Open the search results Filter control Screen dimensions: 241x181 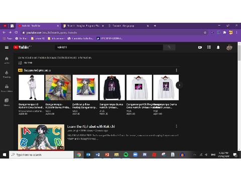coord(25,63)
